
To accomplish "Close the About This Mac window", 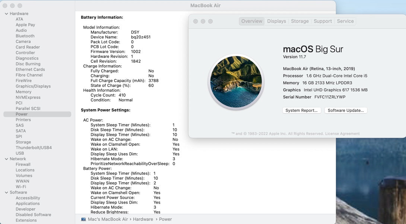I will [x=196, y=21].
